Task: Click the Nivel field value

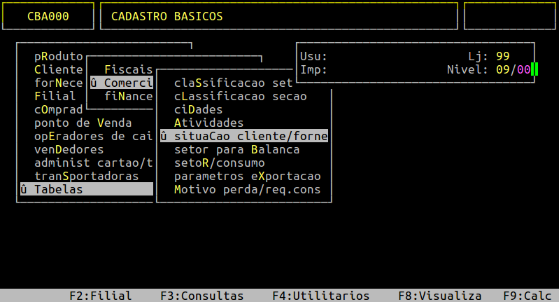Action: (x=514, y=69)
